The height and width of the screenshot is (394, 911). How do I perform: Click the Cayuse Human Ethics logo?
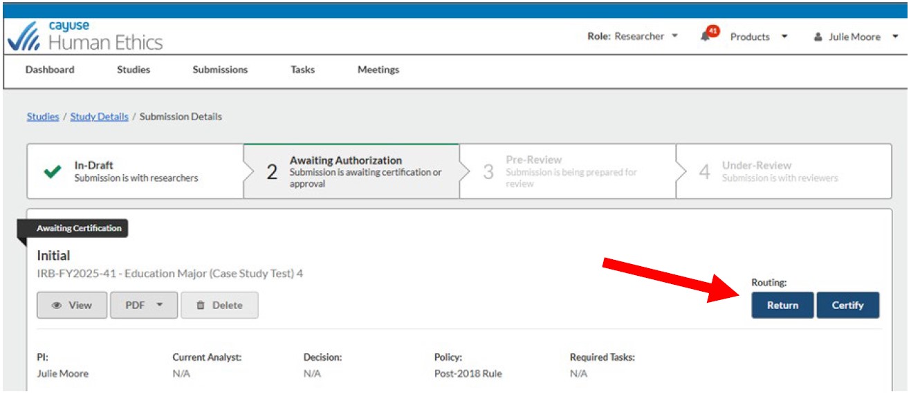(84, 36)
